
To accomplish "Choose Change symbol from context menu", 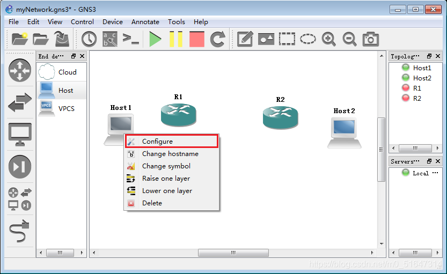I will 171,166.
